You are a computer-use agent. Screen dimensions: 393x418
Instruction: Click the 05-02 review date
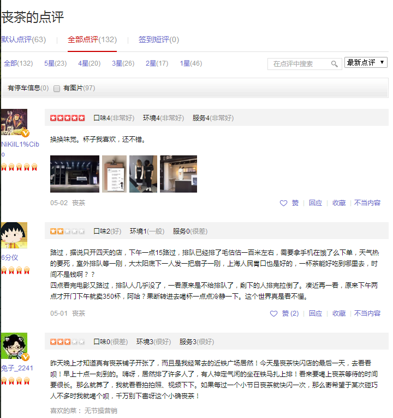59,203
